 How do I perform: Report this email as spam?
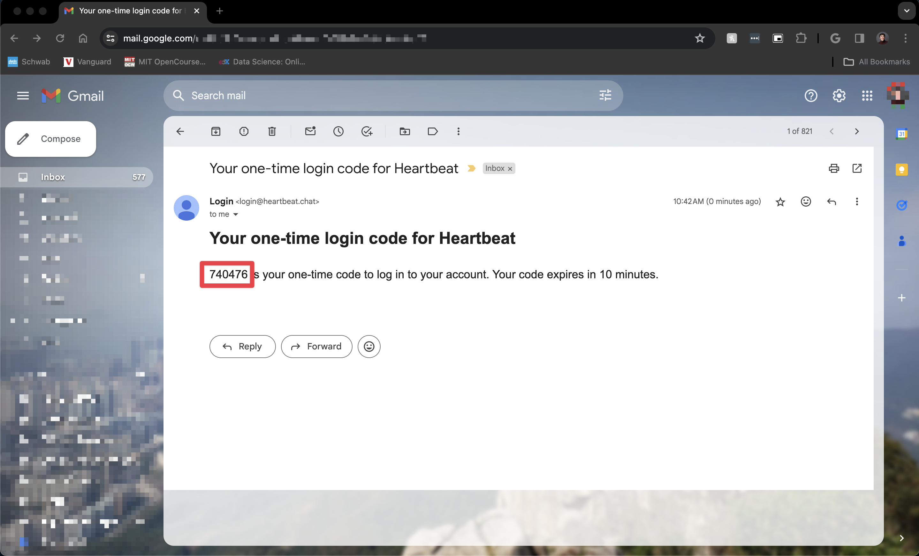coord(244,131)
